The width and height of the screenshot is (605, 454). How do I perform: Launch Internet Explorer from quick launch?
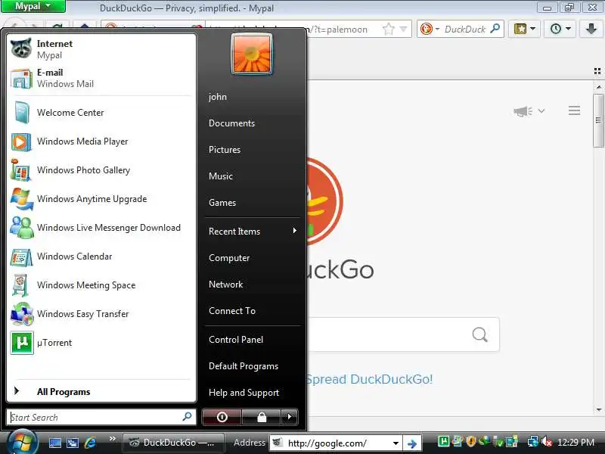[x=90, y=443]
